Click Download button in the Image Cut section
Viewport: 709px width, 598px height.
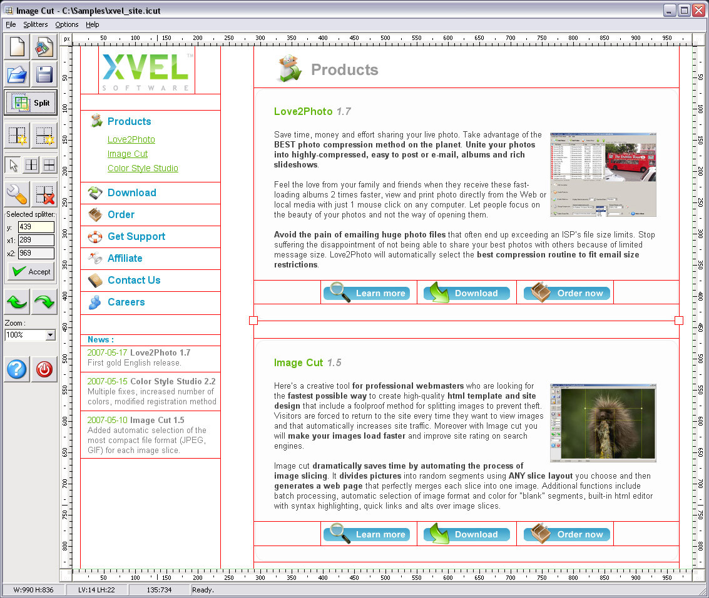[467, 534]
